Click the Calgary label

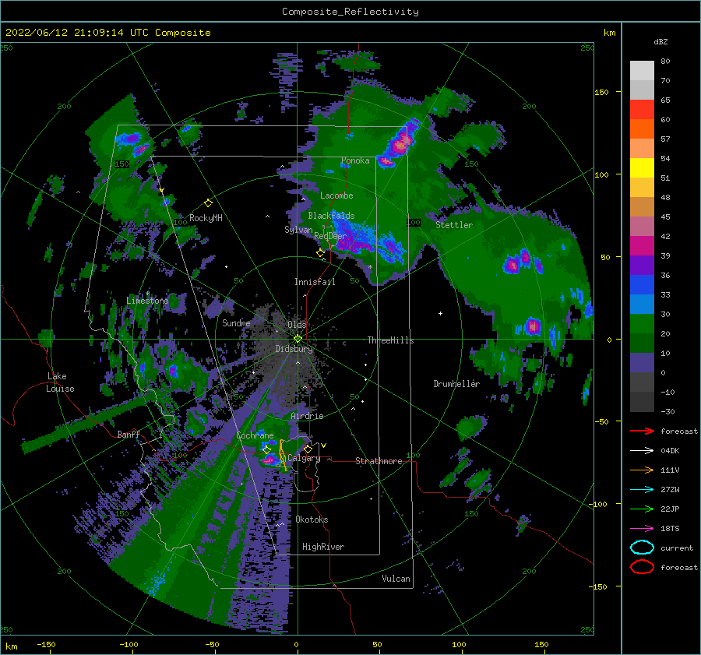pyautogui.click(x=304, y=458)
